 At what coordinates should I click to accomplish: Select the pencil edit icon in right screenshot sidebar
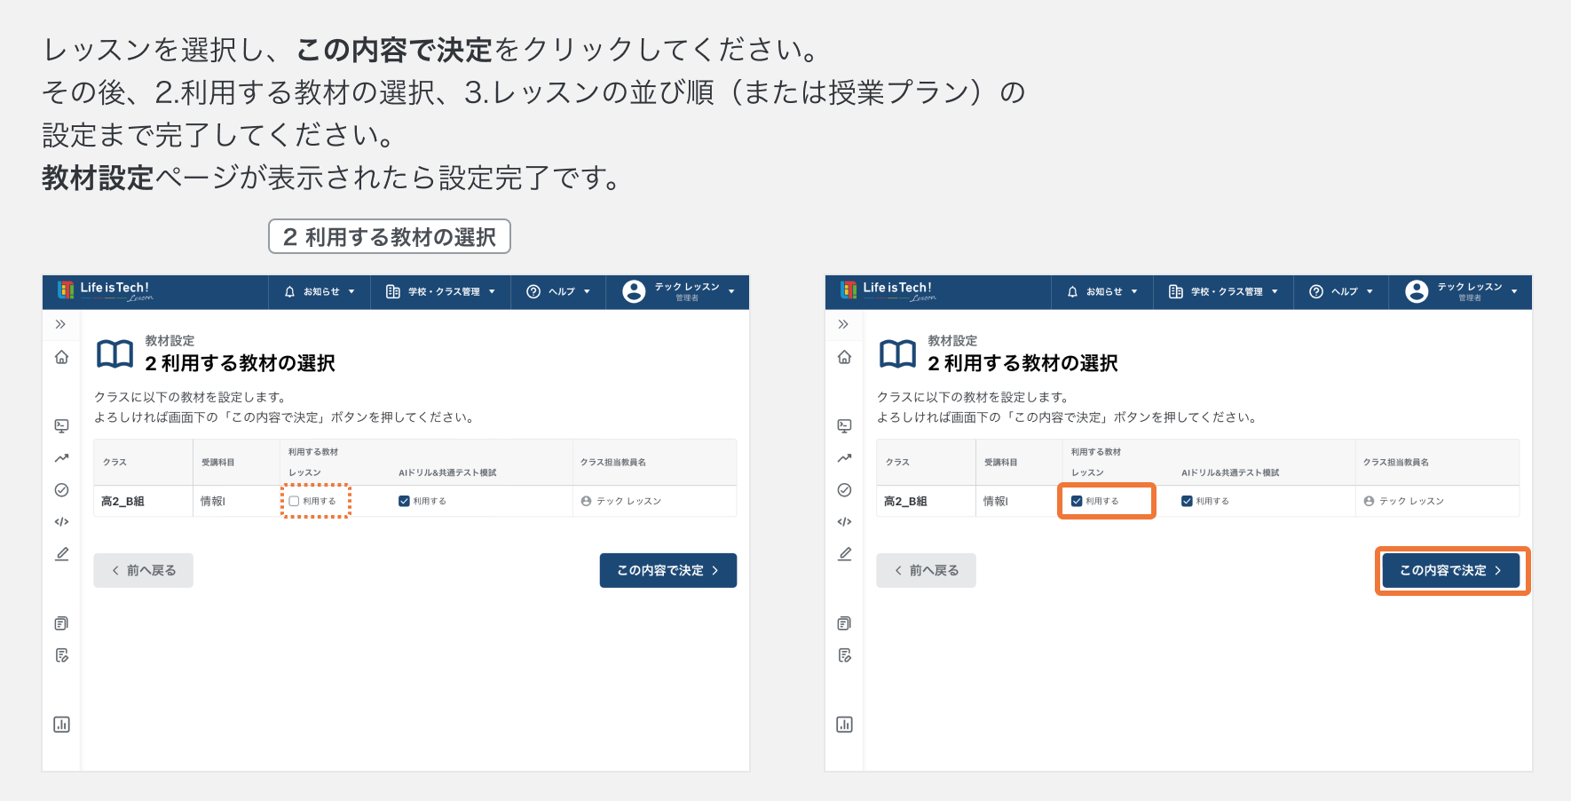pos(844,554)
